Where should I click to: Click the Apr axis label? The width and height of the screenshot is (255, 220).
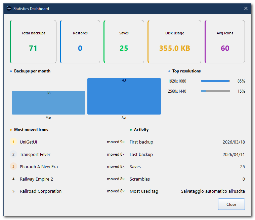pos(124,118)
